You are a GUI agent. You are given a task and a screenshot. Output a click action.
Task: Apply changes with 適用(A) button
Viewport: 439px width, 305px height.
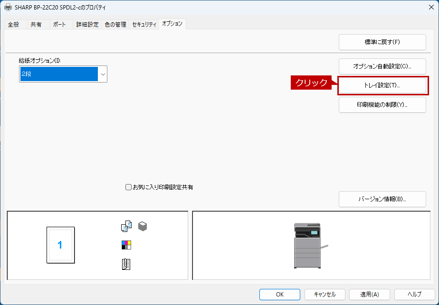tap(370, 295)
